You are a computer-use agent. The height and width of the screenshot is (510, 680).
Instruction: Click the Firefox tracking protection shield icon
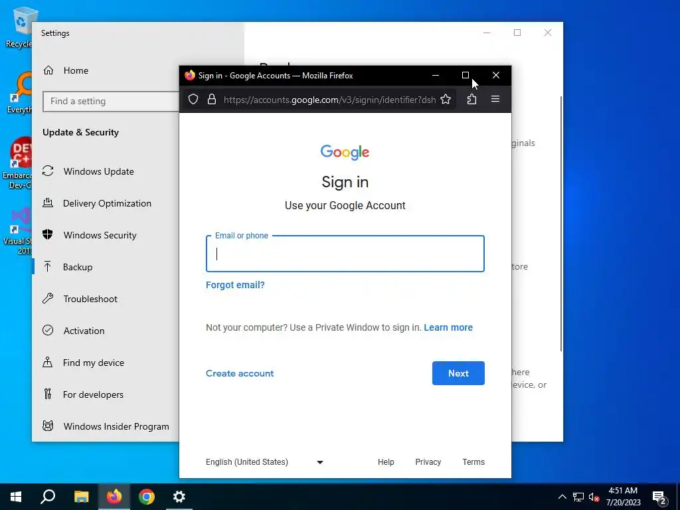[193, 100]
